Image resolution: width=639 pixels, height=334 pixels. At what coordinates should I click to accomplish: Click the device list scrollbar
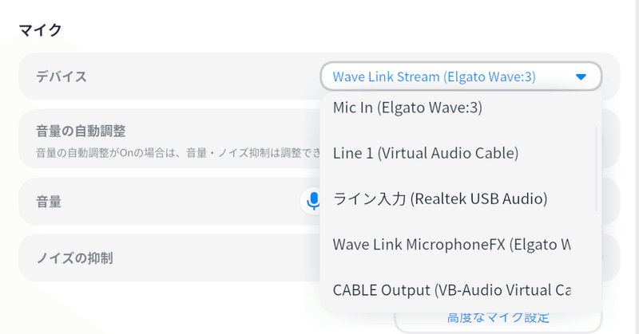click(x=597, y=167)
